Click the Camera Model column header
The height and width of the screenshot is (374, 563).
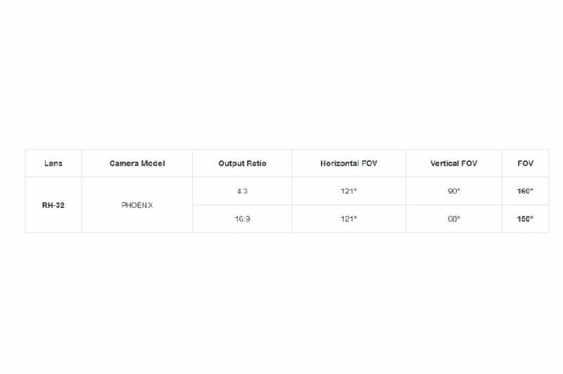pyautogui.click(x=137, y=163)
